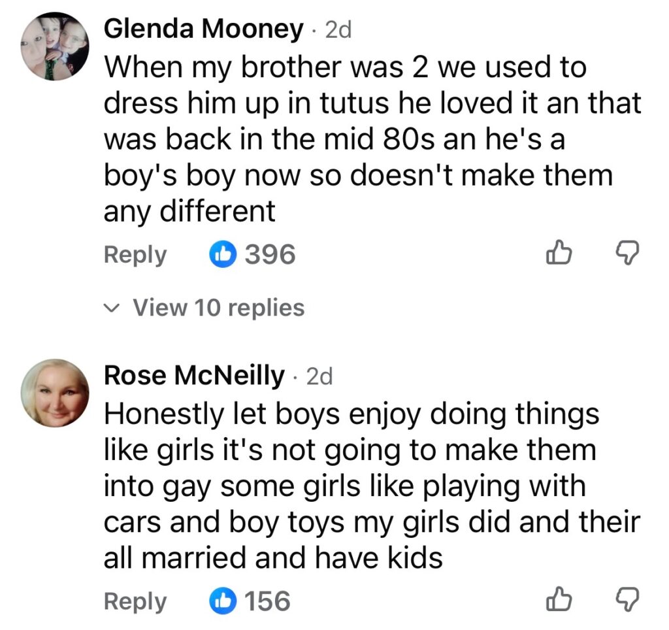Open Rose McNeilly's profile picture
Viewport: 669px width, 630px height.
pyautogui.click(x=54, y=392)
